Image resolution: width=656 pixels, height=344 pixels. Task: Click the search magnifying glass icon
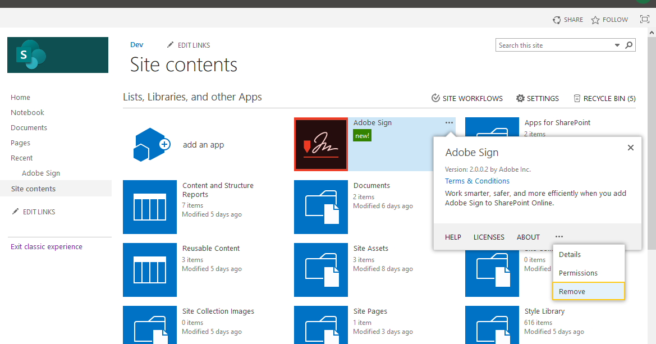(x=629, y=45)
